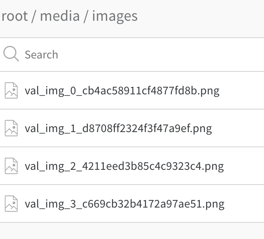Viewport: 264px width, 239px height.
Task: Open val_img_3_c669cb32b4172a97ae51.png
Action: pyautogui.click(x=125, y=204)
